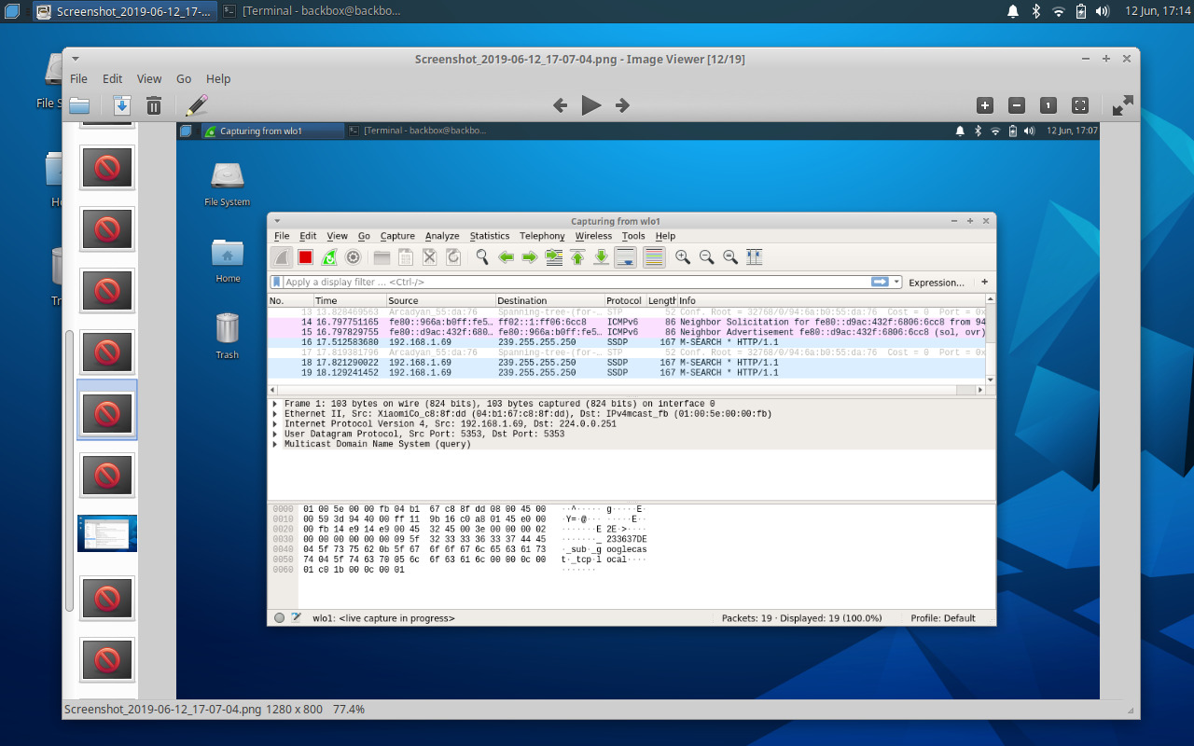Screen dimensions: 1194x746
Task: Open the Statistics menu
Action: pyautogui.click(x=490, y=236)
